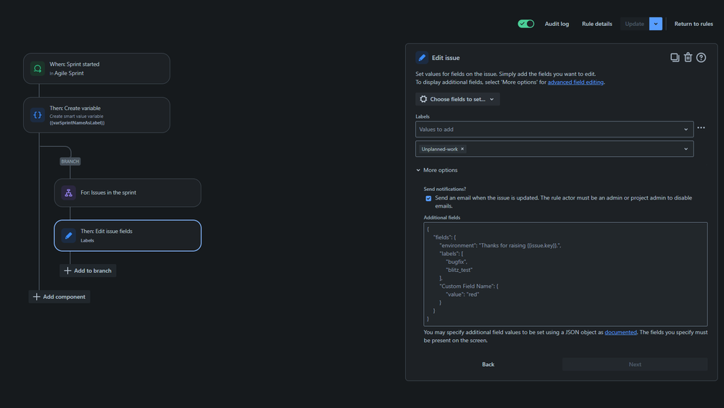Follow the advanced field editing link
Screen dimensions: 724x408
(575, 82)
